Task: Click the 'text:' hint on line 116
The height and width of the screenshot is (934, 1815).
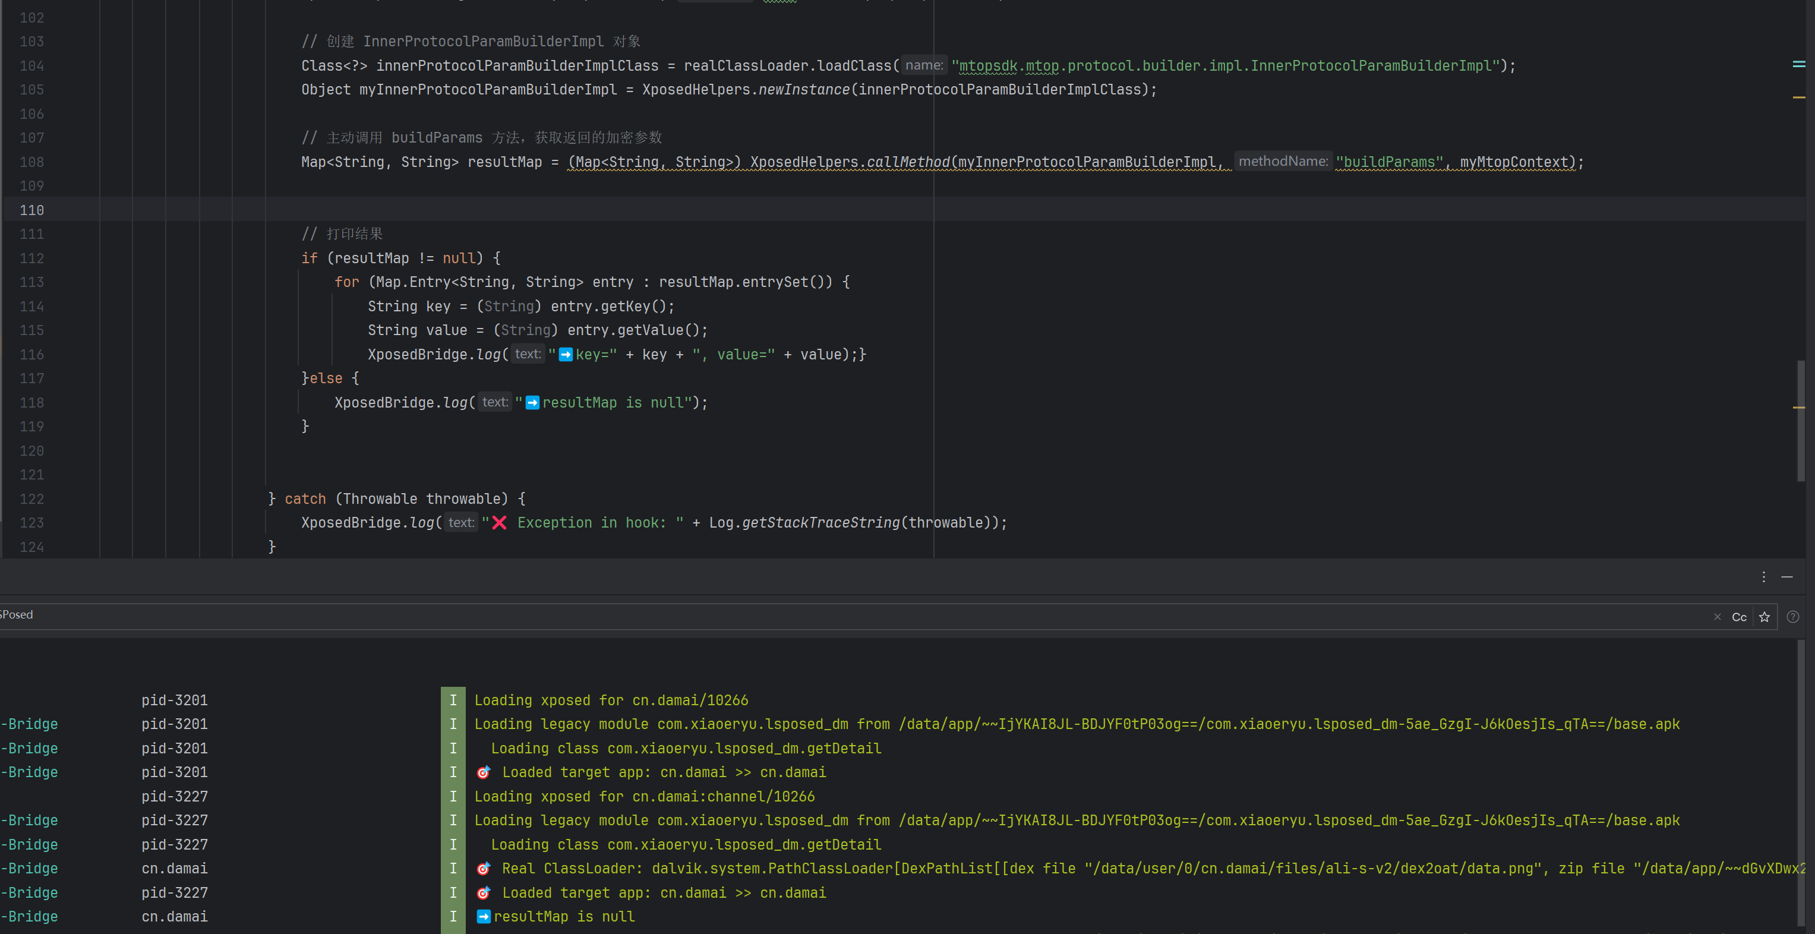Action: (528, 354)
